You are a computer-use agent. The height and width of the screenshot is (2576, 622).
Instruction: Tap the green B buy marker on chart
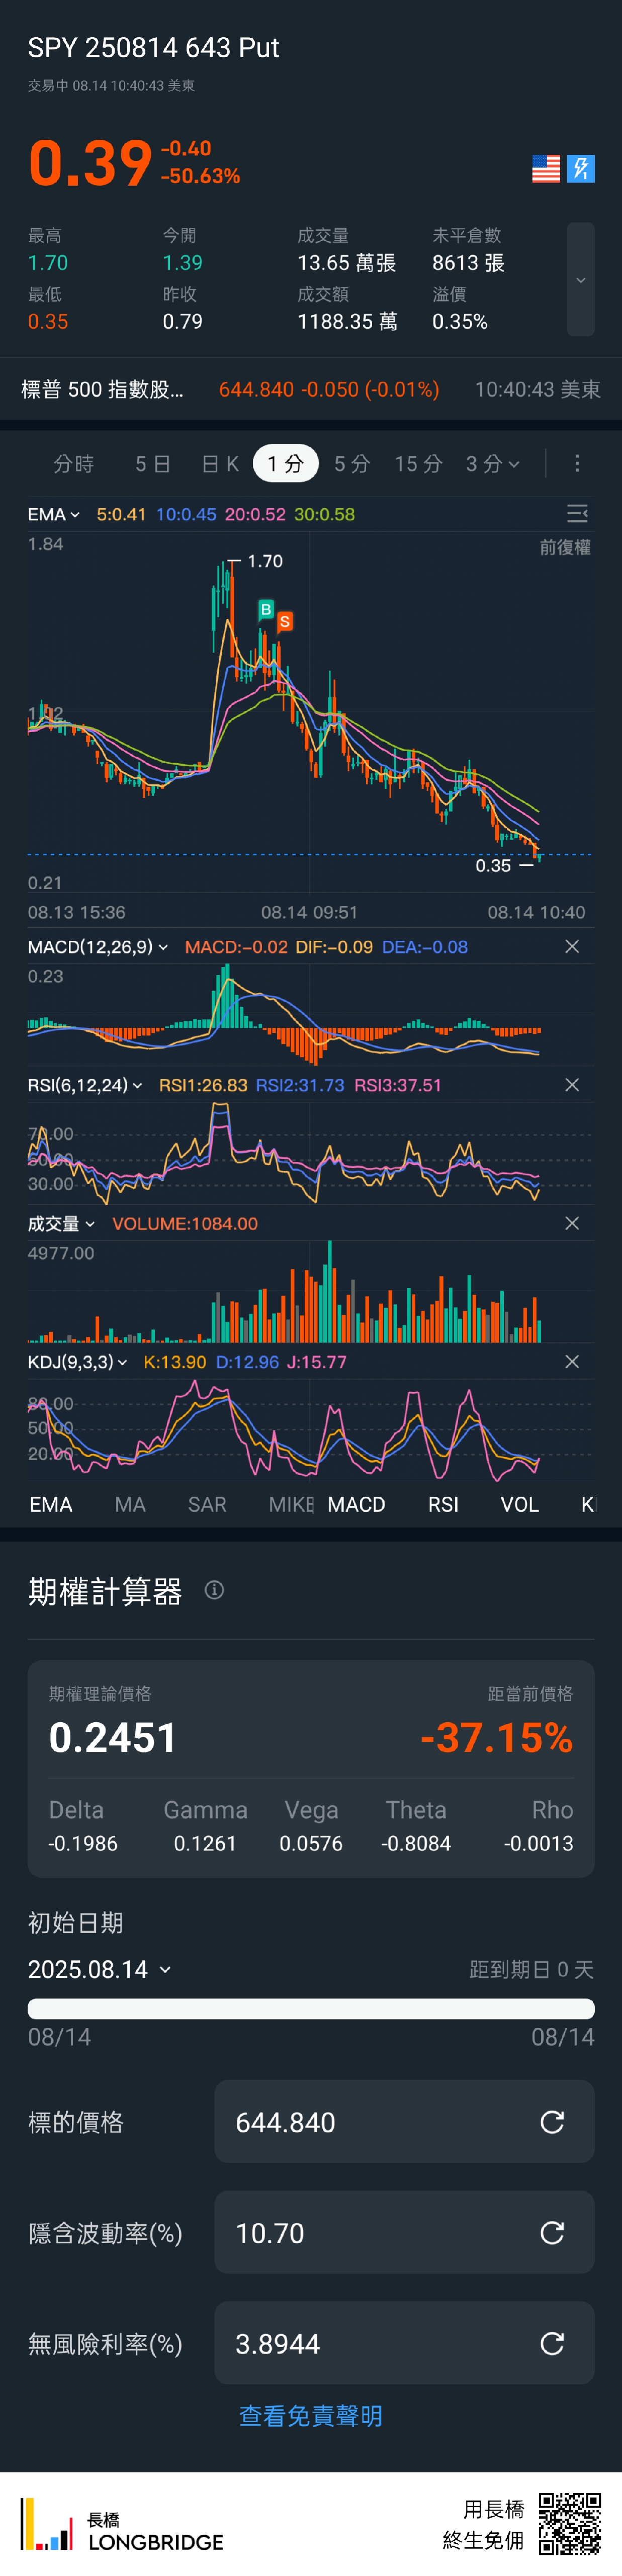266,609
